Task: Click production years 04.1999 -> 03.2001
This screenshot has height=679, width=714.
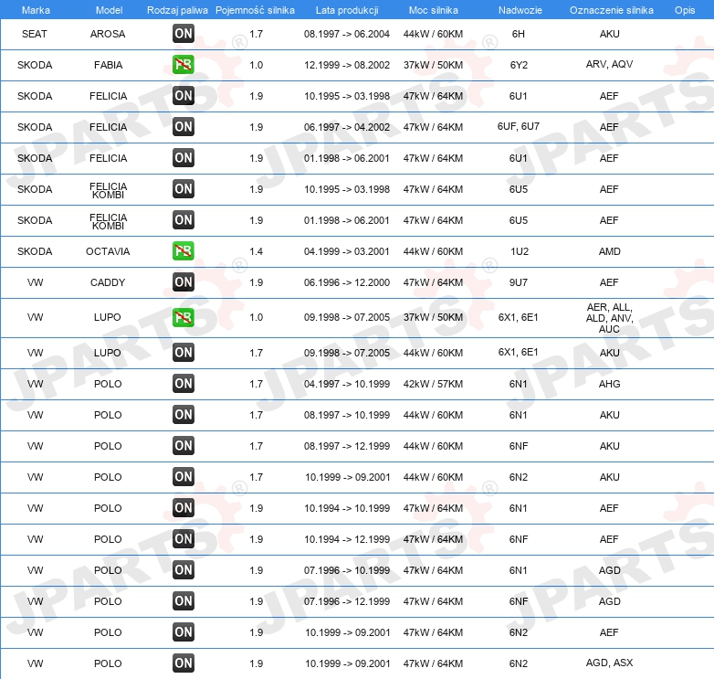Action: tap(347, 251)
